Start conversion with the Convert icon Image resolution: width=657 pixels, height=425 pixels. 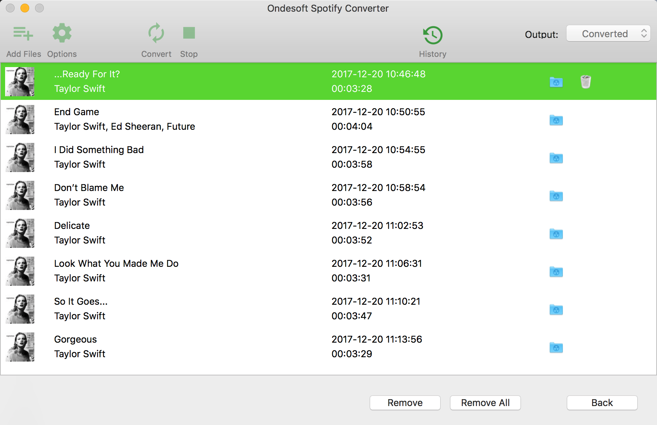156,33
